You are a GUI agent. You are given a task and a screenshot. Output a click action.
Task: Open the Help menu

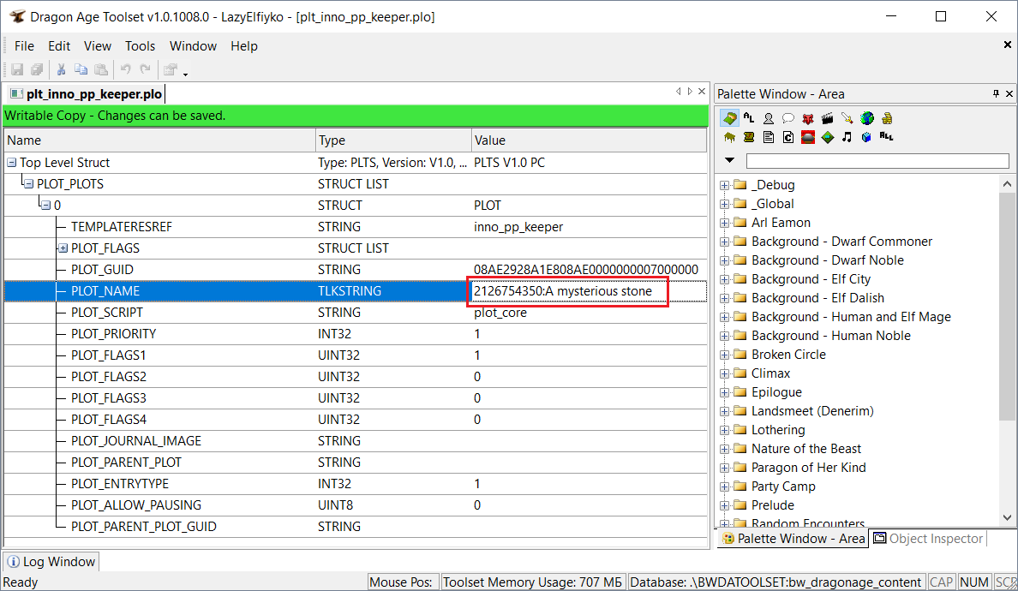[x=244, y=46]
